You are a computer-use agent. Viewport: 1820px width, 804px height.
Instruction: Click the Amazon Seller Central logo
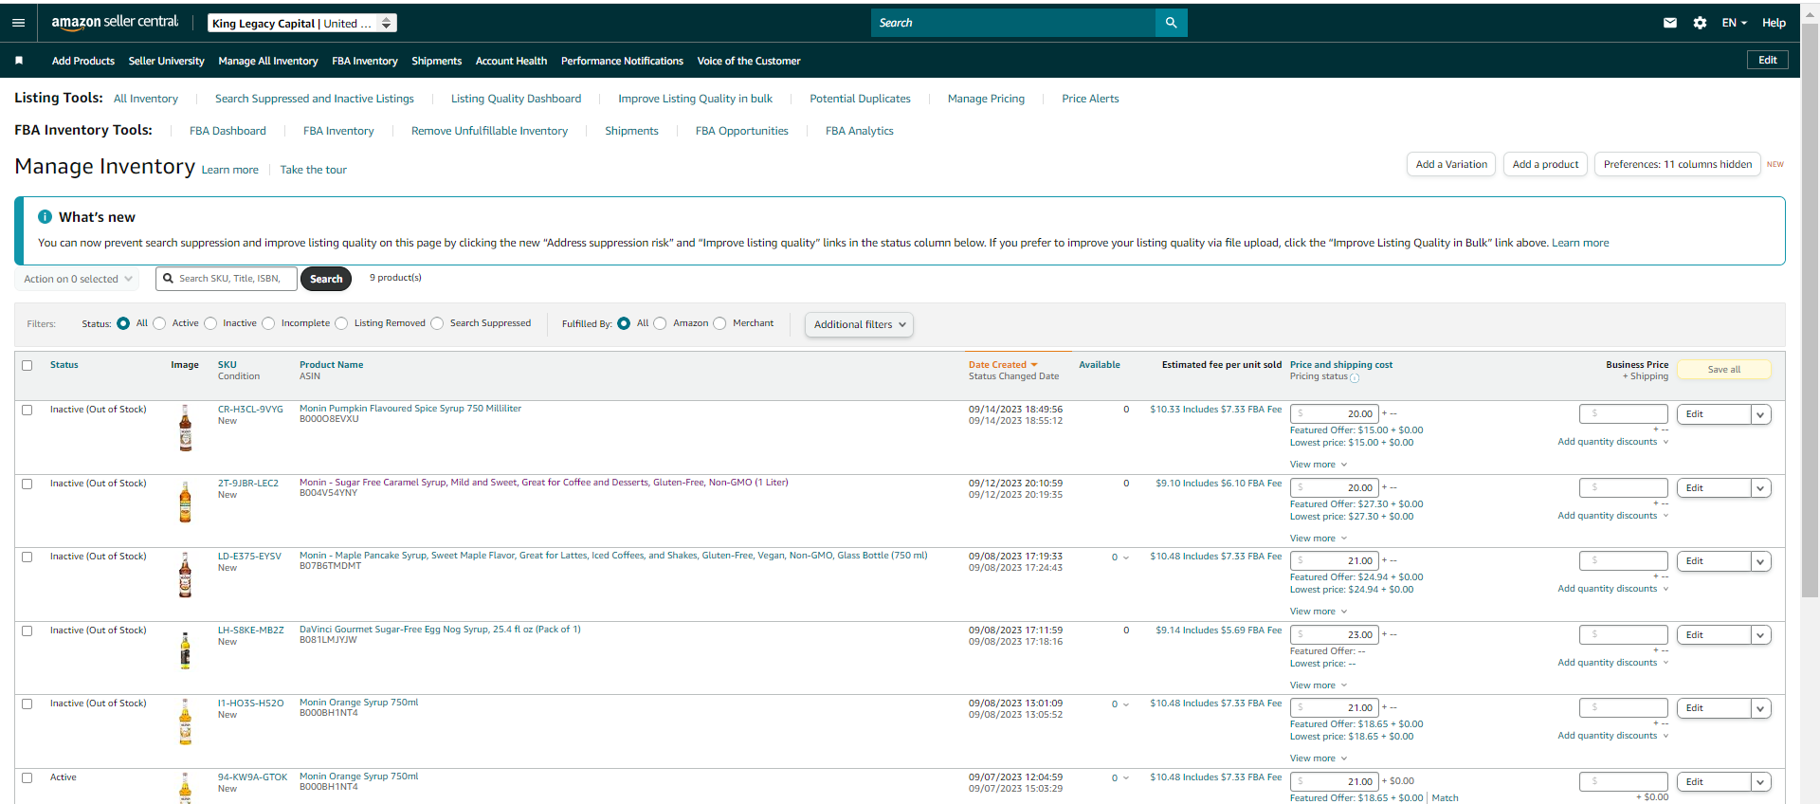click(x=115, y=22)
